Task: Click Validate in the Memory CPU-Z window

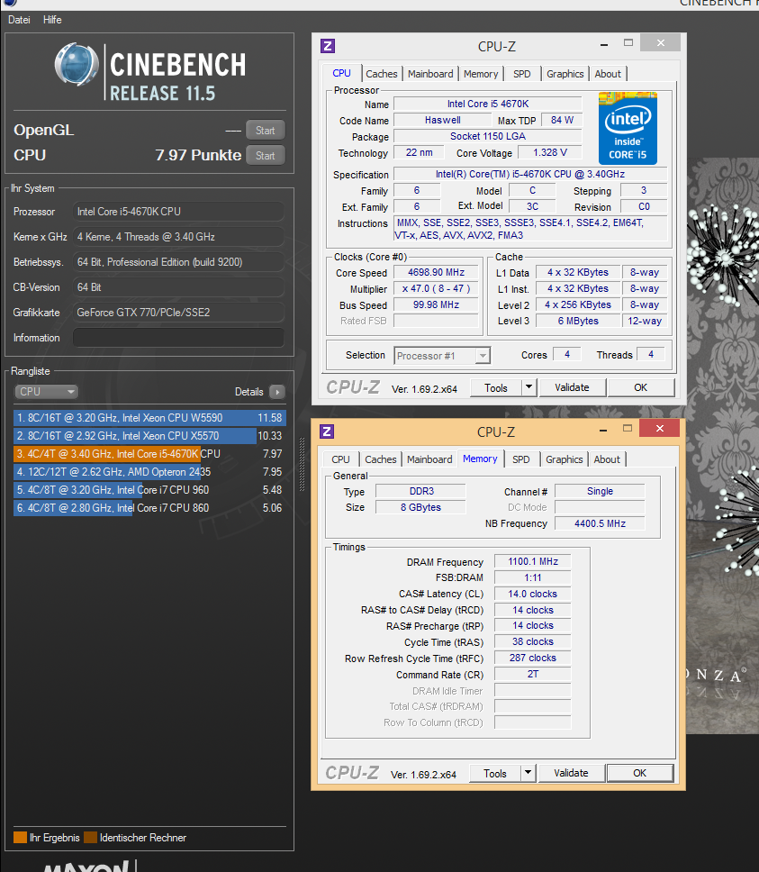Action: (571, 773)
